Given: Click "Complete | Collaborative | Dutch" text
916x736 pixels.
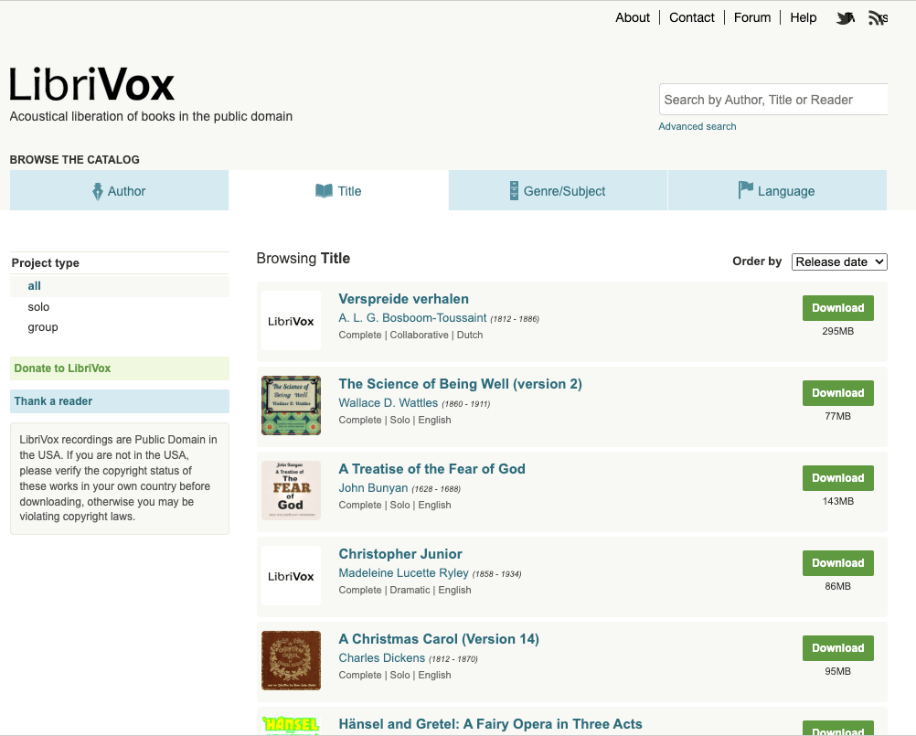Looking at the screenshot, I should 410,335.
